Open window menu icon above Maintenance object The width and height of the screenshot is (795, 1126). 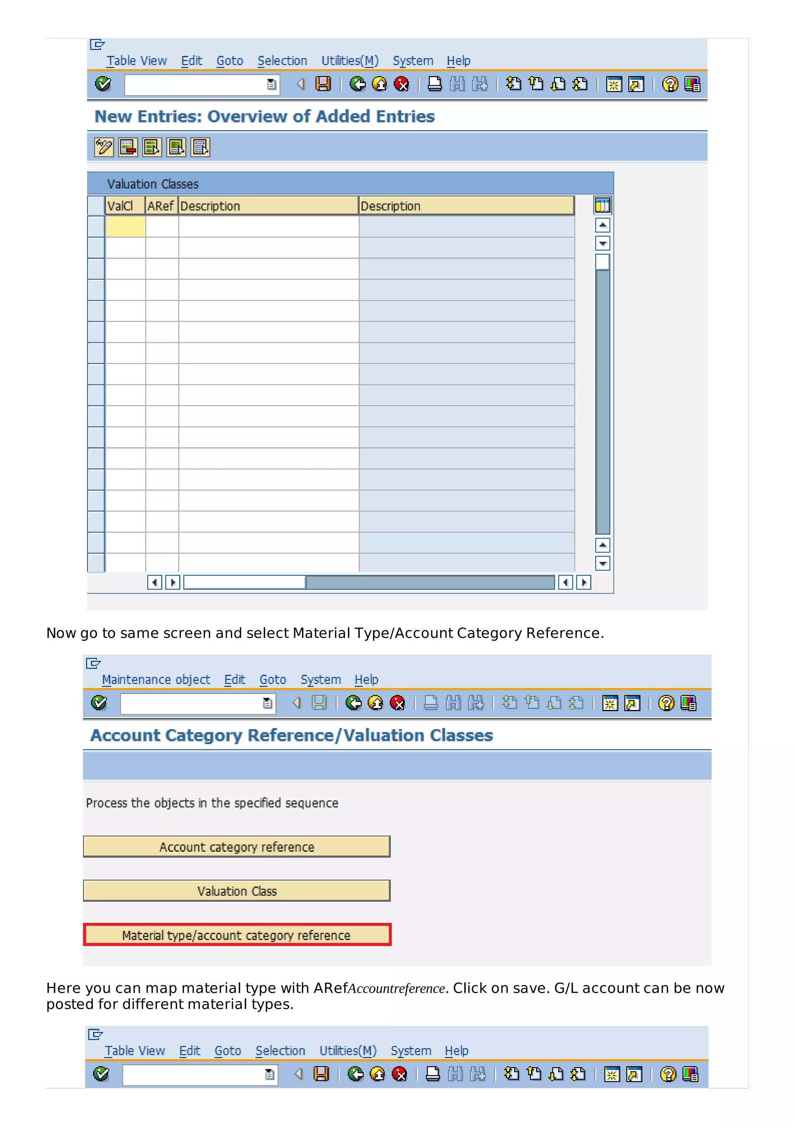tap(94, 664)
